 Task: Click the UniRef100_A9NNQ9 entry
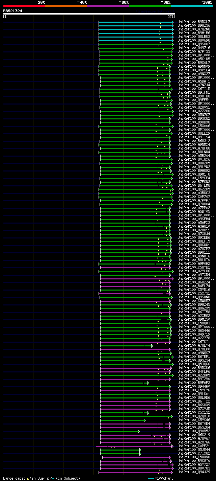(194, 66)
